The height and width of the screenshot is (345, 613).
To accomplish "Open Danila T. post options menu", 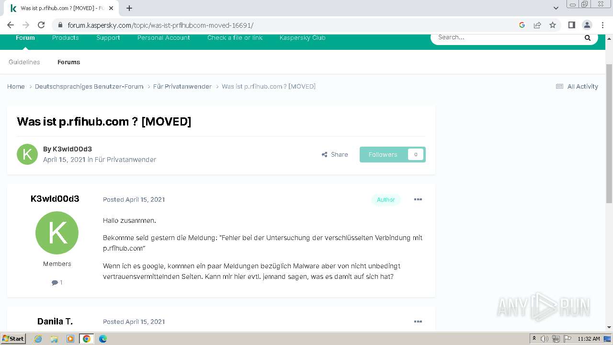I will tap(418, 322).
